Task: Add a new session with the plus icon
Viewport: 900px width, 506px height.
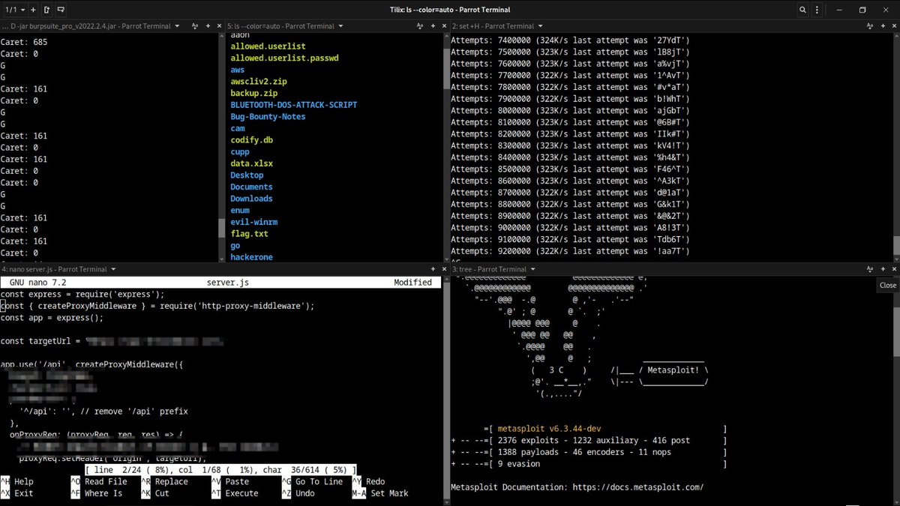Action: click(33, 10)
